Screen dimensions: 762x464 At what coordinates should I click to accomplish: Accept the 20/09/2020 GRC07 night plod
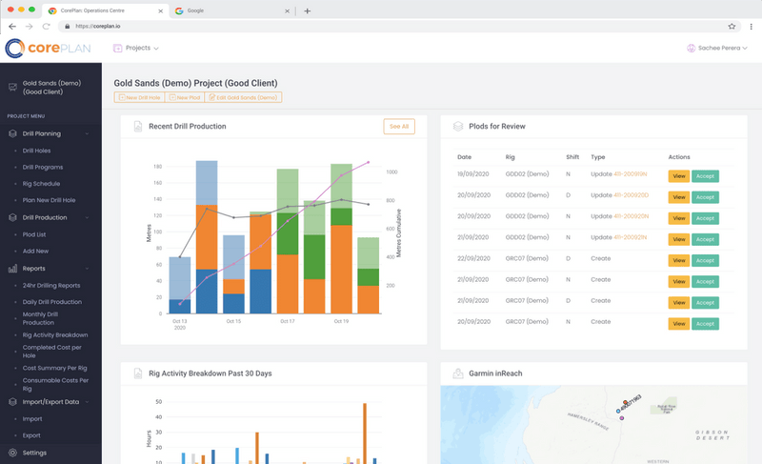click(705, 324)
